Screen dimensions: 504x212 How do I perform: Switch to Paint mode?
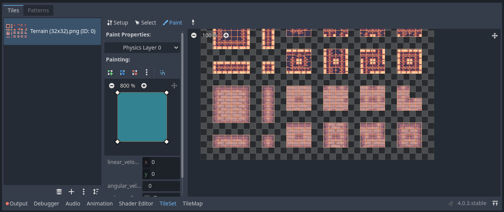pyautogui.click(x=172, y=23)
